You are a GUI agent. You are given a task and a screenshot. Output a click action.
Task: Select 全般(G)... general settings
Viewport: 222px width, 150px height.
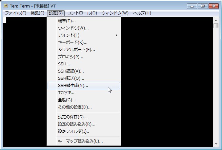pos(84,100)
